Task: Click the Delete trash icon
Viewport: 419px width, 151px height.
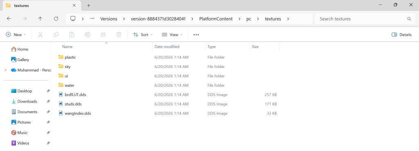Action: point(119,35)
